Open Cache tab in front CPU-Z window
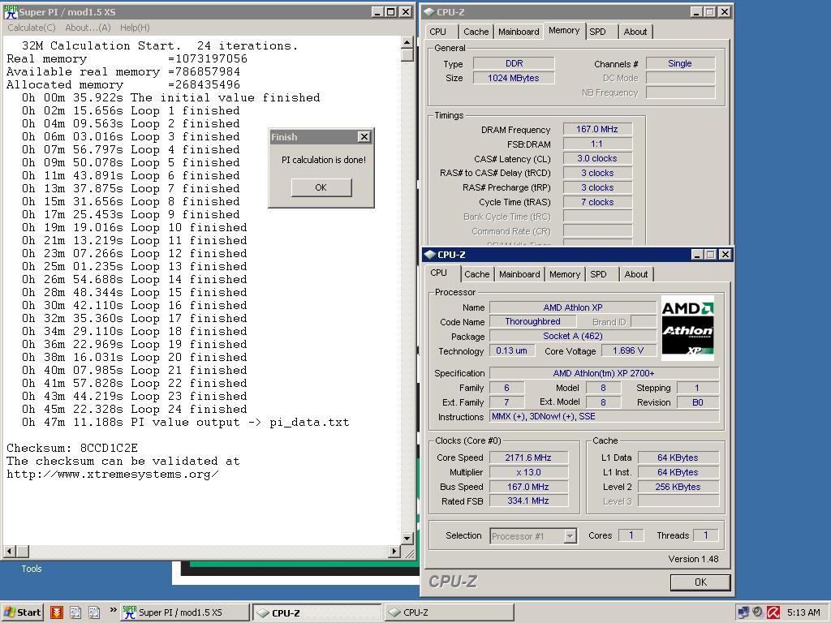Screen dimensions: 831x623 coord(476,274)
